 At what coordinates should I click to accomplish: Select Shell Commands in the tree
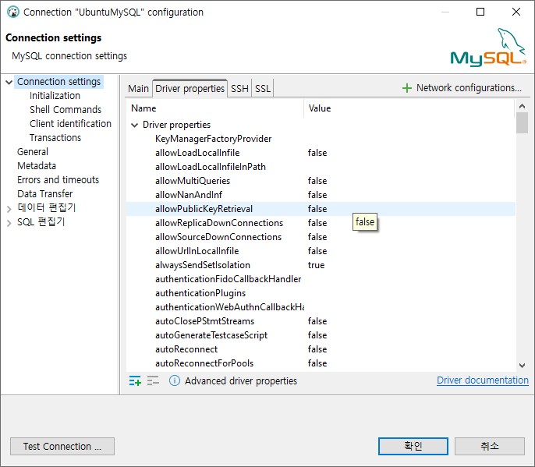[x=66, y=109]
